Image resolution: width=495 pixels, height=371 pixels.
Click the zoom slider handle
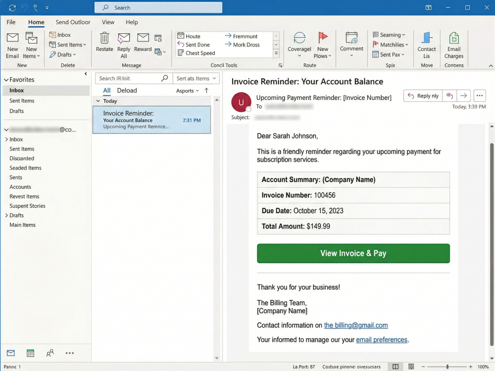[x=447, y=367]
